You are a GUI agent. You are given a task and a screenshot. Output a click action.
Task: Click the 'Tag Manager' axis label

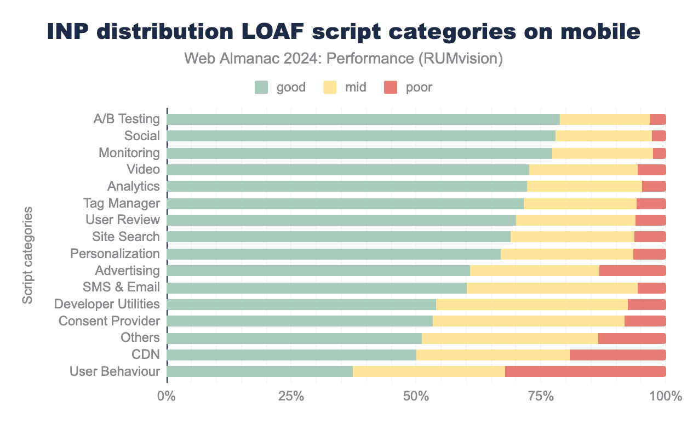(121, 203)
